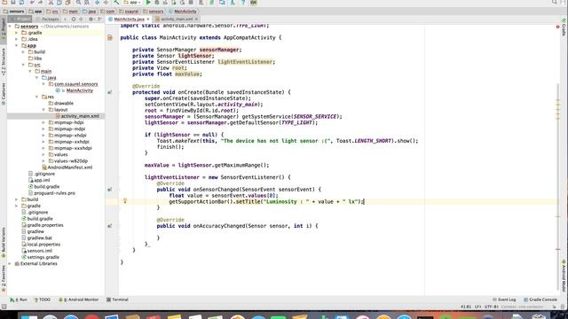Collapse the sensors root project node
The image size is (568, 319).
tap(10, 27)
